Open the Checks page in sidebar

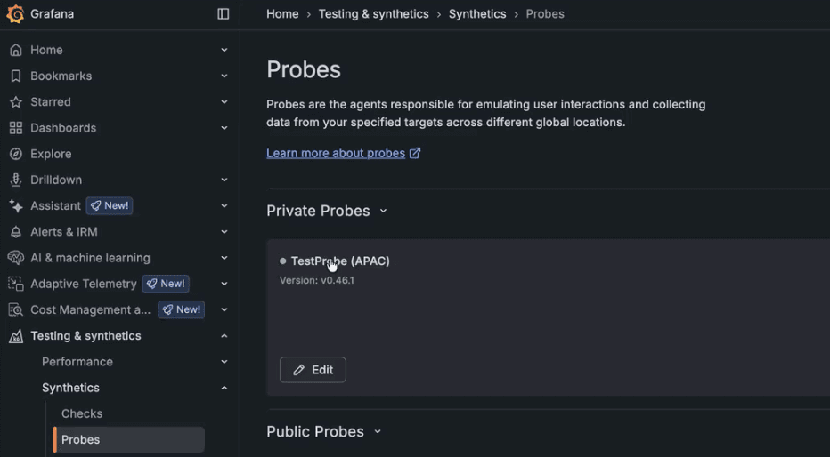click(82, 413)
